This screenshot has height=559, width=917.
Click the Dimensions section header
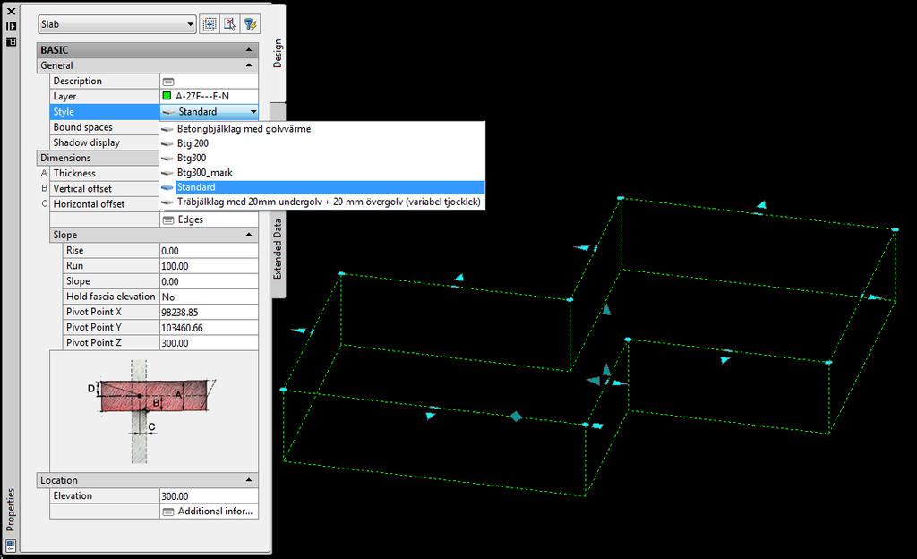[x=98, y=158]
